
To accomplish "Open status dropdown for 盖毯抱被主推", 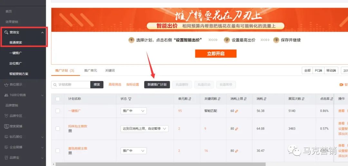I will (x=134, y=151).
